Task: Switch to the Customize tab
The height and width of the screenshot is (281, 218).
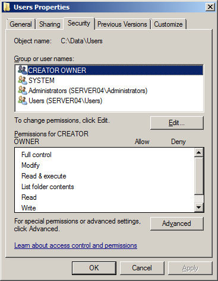Action: click(x=168, y=24)
